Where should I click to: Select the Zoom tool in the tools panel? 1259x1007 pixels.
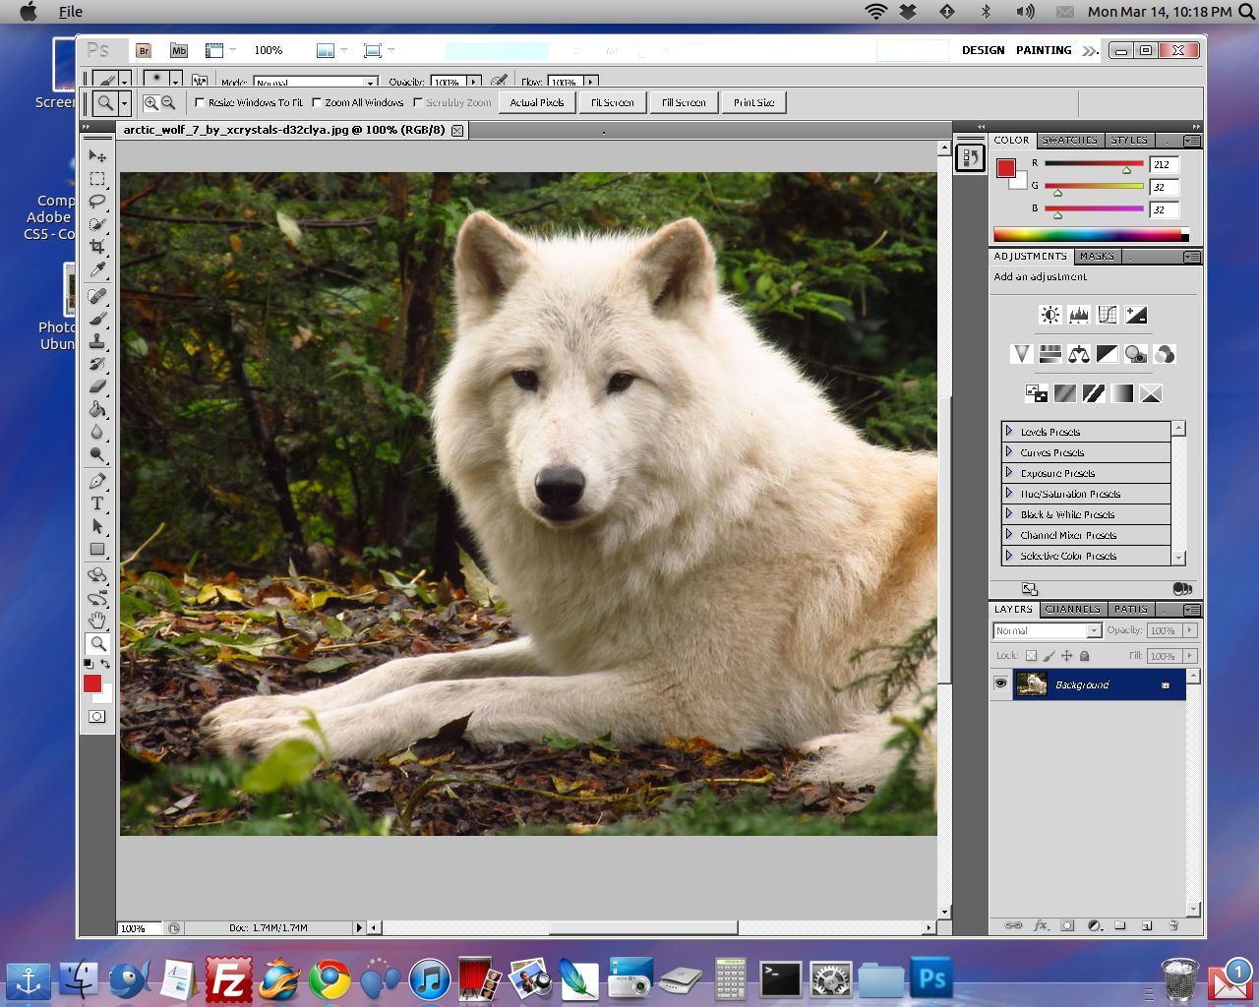pyautogui.click(x=97, y=644)
